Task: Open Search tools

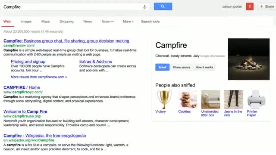Action: click(x=150, y=22)
